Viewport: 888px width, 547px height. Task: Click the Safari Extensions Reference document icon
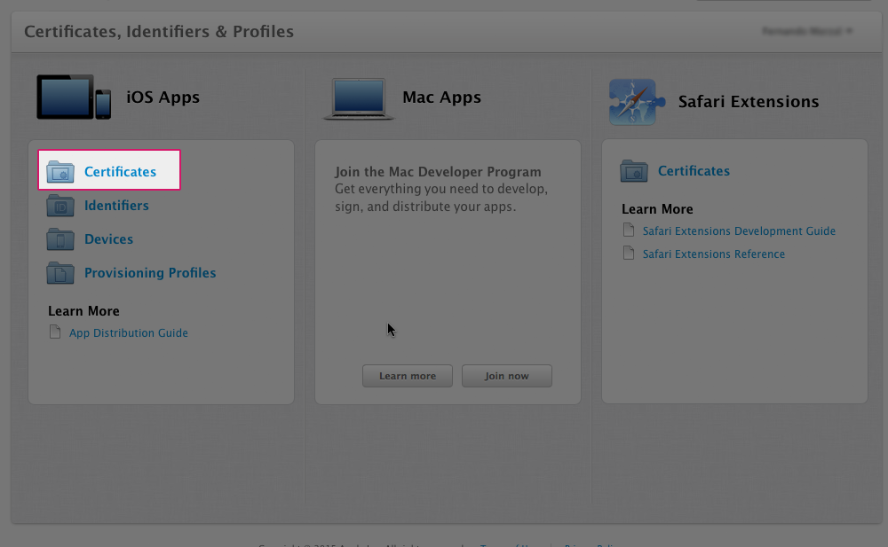point(629,253)
